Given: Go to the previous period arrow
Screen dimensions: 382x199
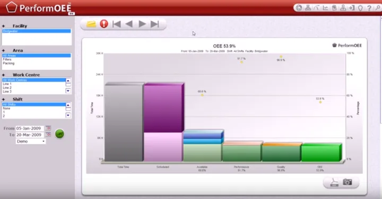Looking at the screenshot, I should 129,24.
